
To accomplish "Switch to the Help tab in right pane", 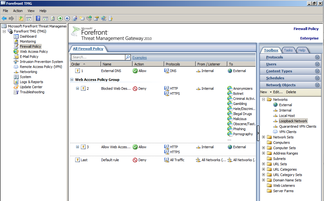I will tap(302, 50).
